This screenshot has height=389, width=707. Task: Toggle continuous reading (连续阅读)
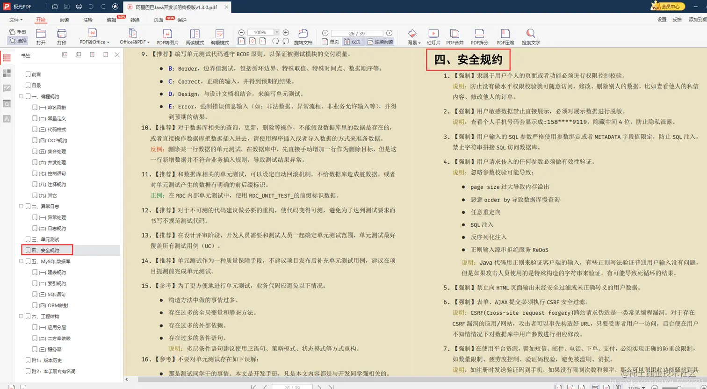pyautogui.click(x=379, y=42)
